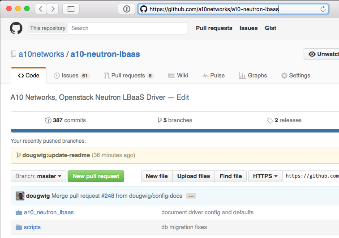This screenshot has width=339, height=238.
Task: Open the Settings tab
Action: (296, 76)
